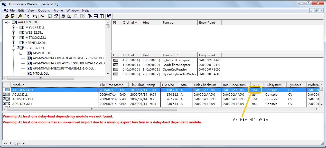Click the context Help arrow icon

[x=109, y=16]
